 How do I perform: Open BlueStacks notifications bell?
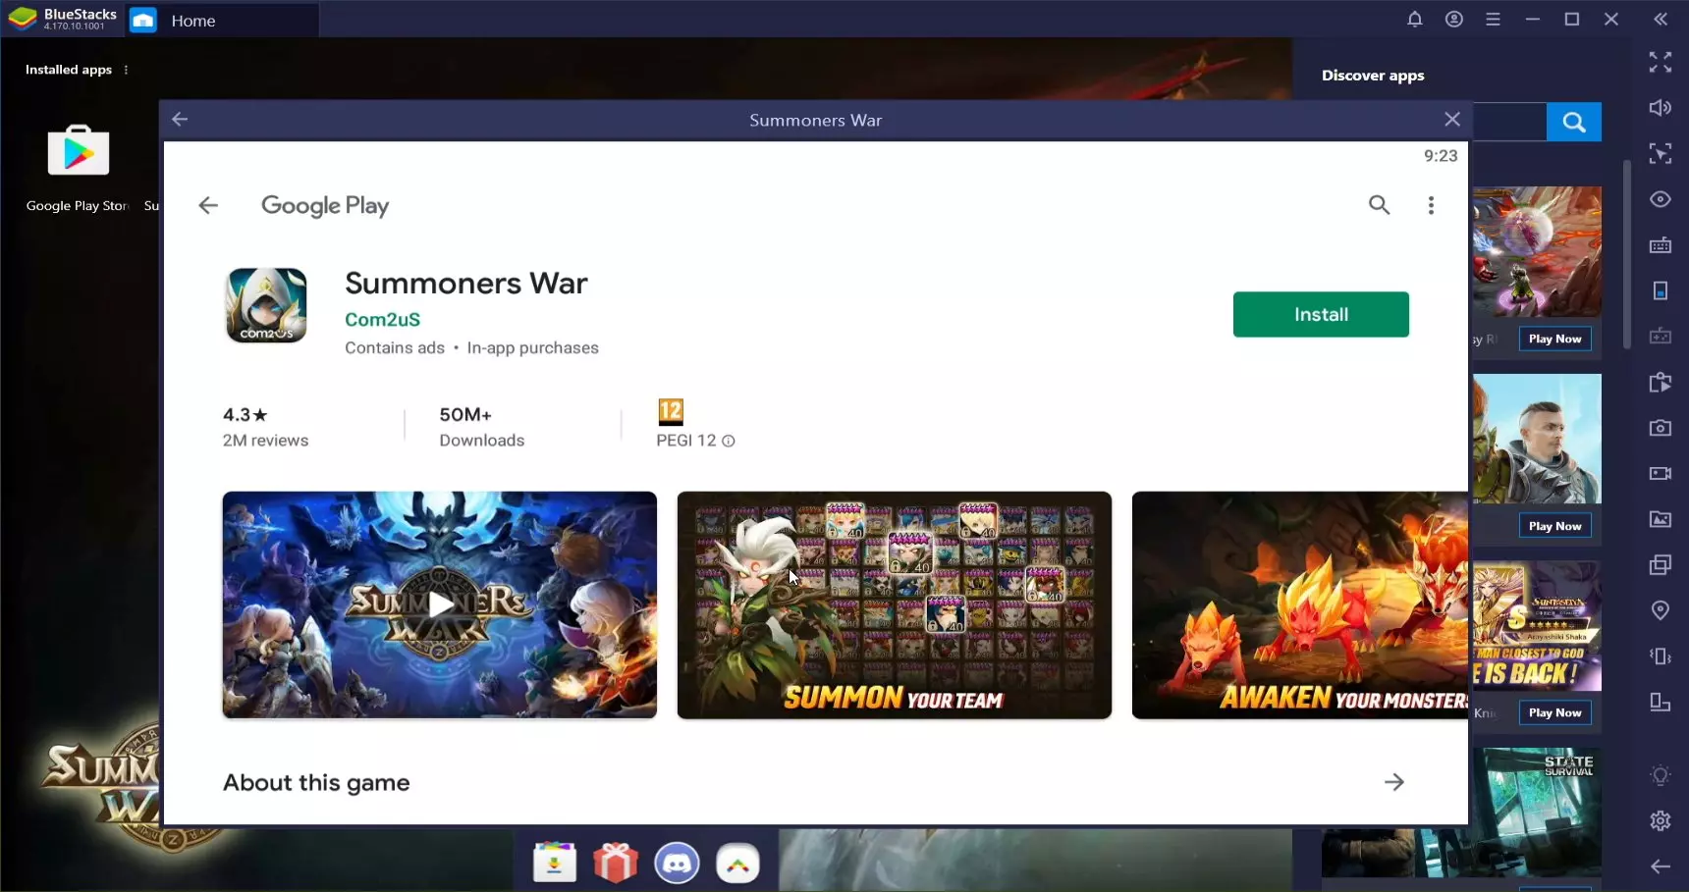(1414, 20)
